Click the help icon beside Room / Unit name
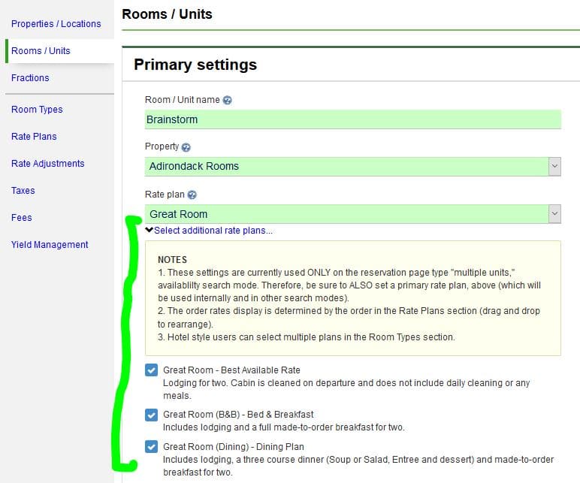The height and width of the screenshot is (483, 580). (x=227, y=100)
